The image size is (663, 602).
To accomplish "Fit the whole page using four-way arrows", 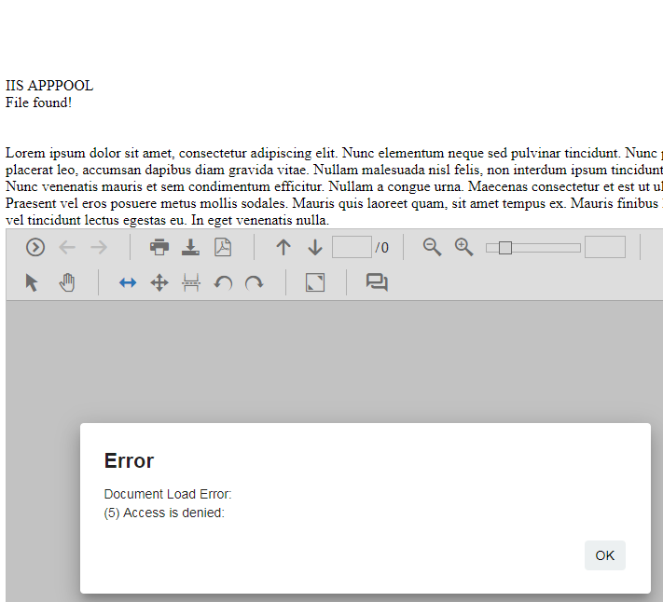I will (159, 282).
